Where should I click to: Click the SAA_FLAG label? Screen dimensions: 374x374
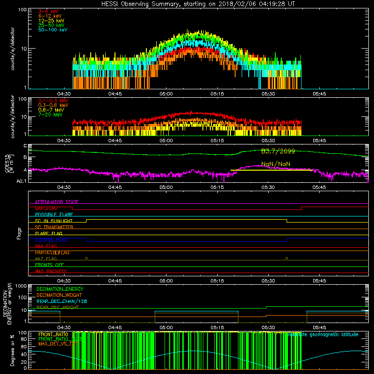coord(46,246)
